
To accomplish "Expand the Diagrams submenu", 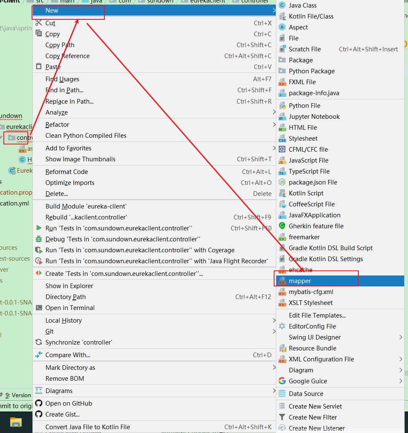I will [x=274, y=391].
